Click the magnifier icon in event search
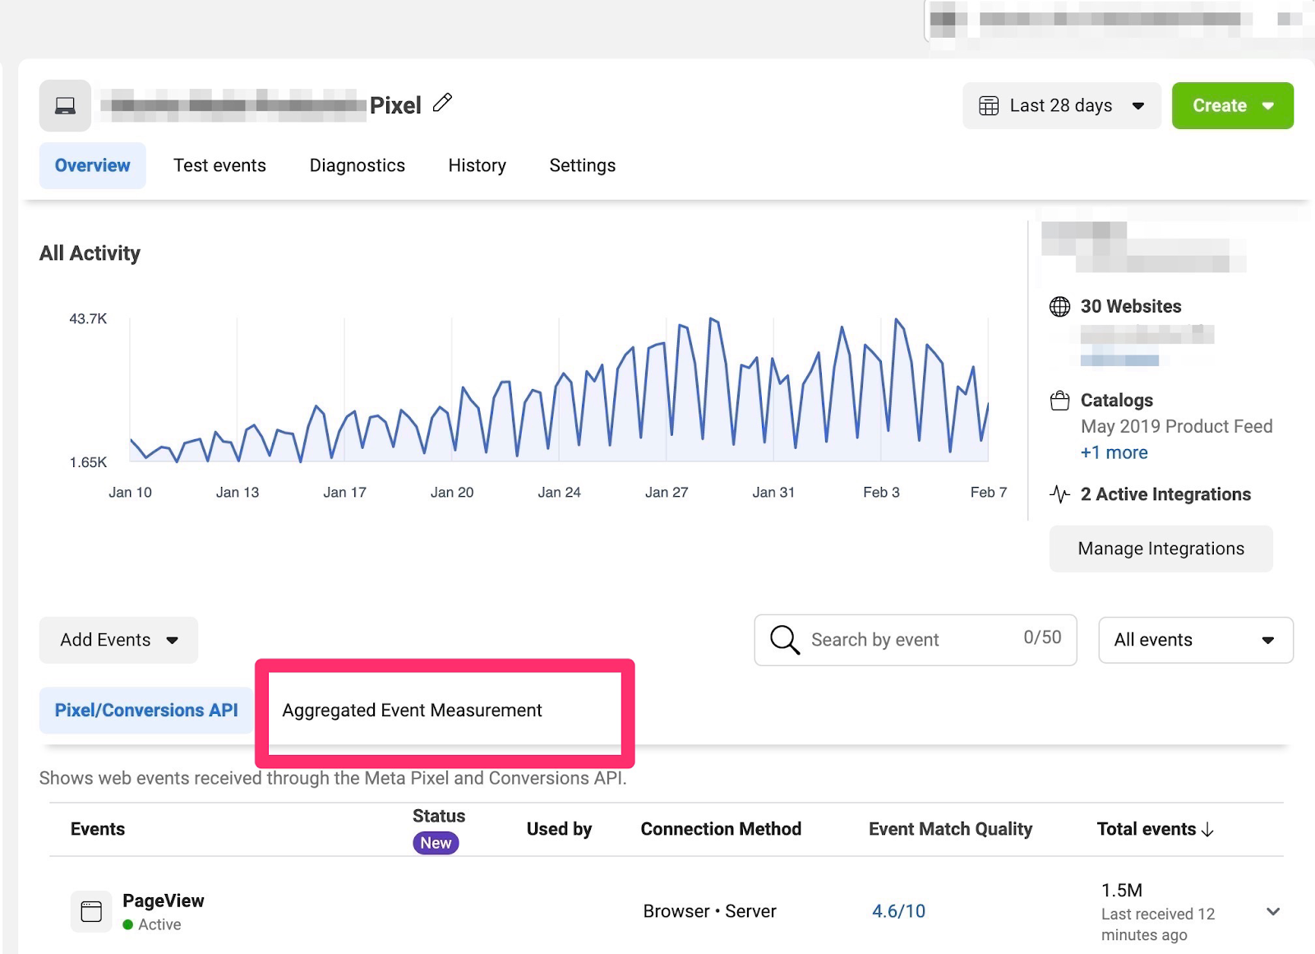 pos(784,639)
